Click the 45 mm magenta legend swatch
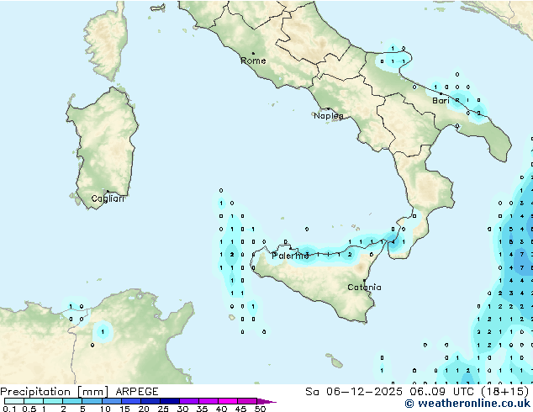533x412 pixels. 247,401
